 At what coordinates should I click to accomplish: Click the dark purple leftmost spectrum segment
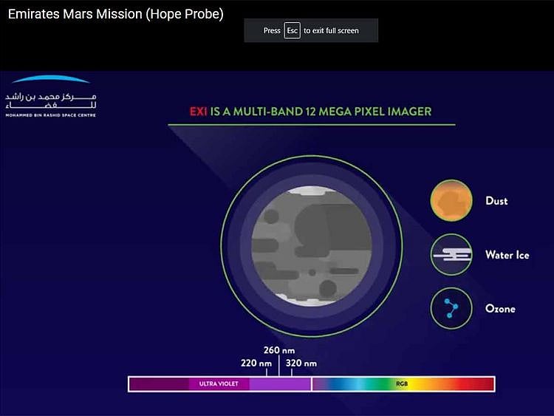[157, 384]
